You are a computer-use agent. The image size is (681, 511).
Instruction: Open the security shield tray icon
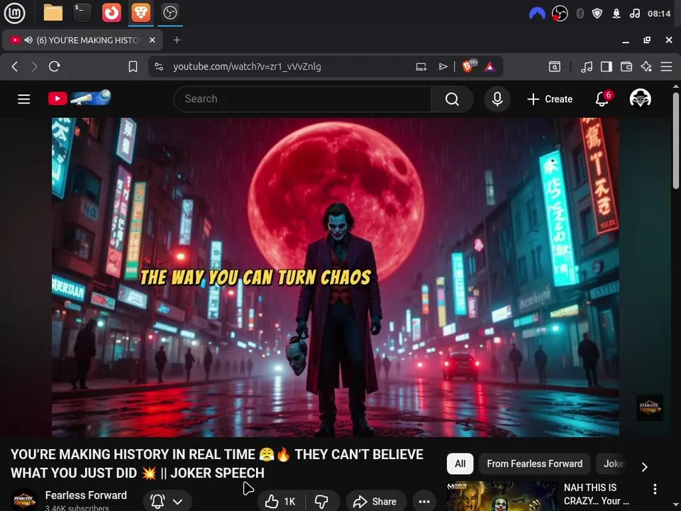point(597,13)
